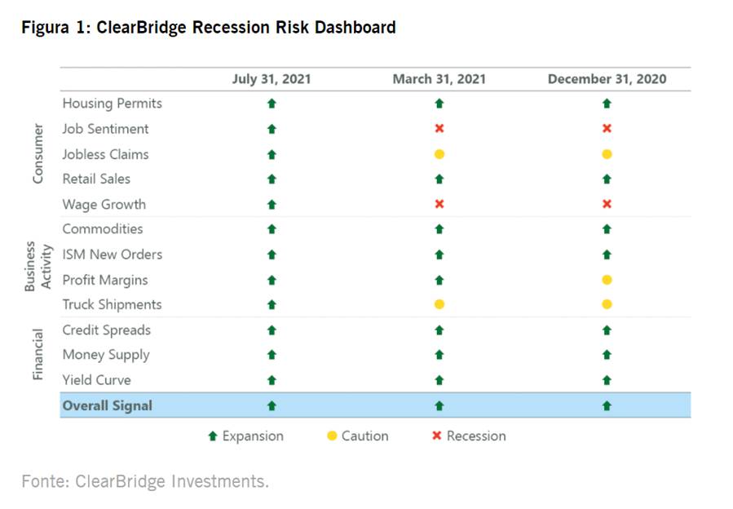Click the ISM New Orders row label
The width and height of the screenshot is (733, 509).
click(x=113, y=254)
